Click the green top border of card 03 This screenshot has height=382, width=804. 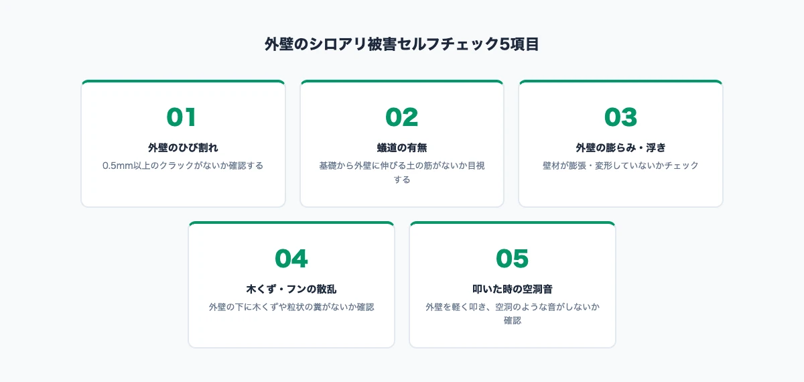click(620, 82)
